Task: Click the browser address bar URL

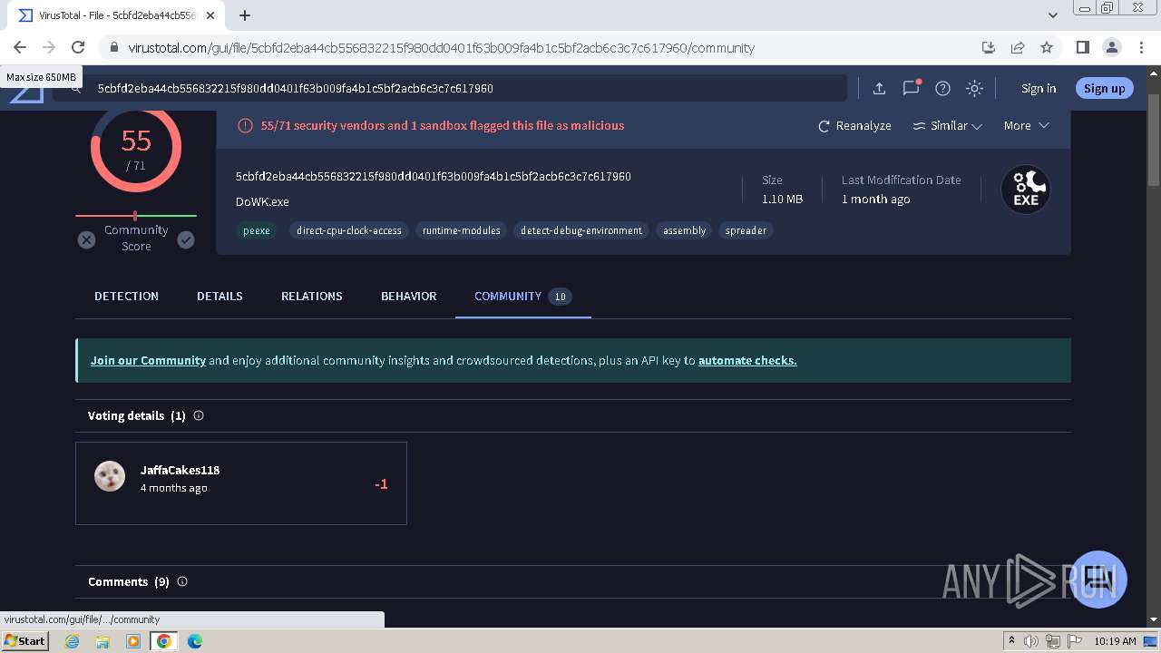Action: pos(441,47)
